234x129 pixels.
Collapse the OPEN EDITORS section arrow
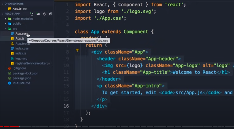coord(3,4)
